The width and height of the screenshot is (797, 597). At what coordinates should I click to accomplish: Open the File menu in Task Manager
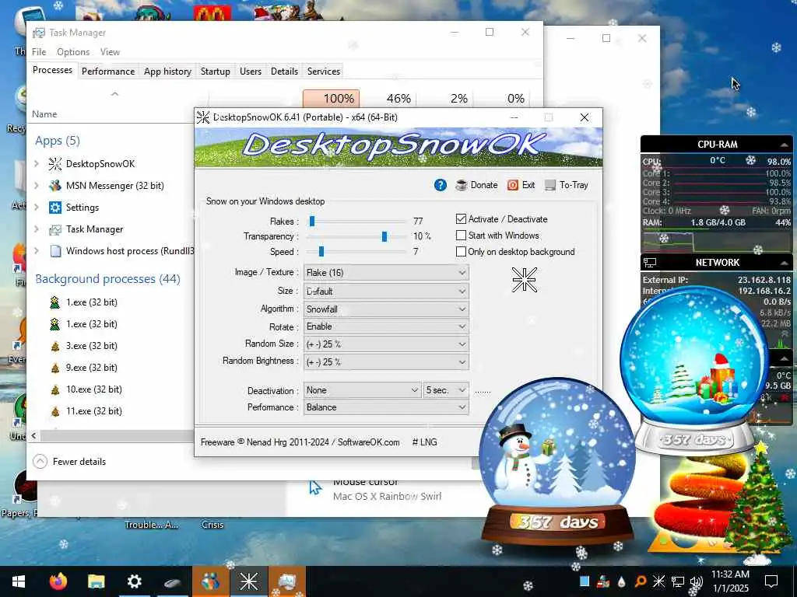coord(39,52)
